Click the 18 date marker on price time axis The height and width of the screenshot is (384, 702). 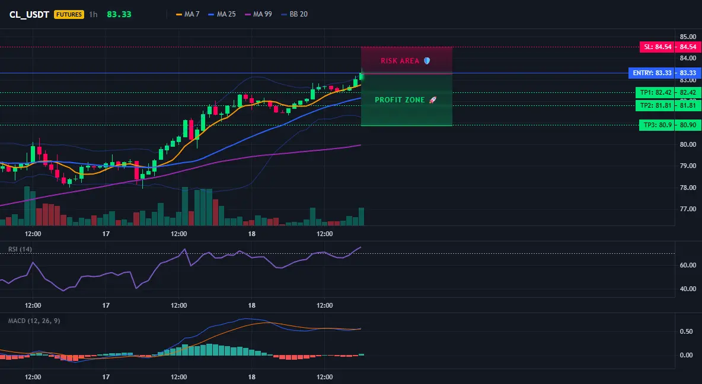[x=251, y=234]
